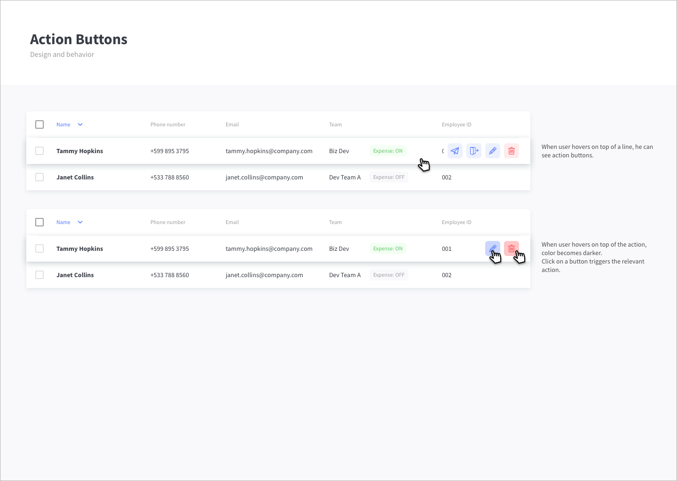Tick the select-all checkbox in lower table header
Viewport: 677px width, 481px height.
click(x=39, y=222)
